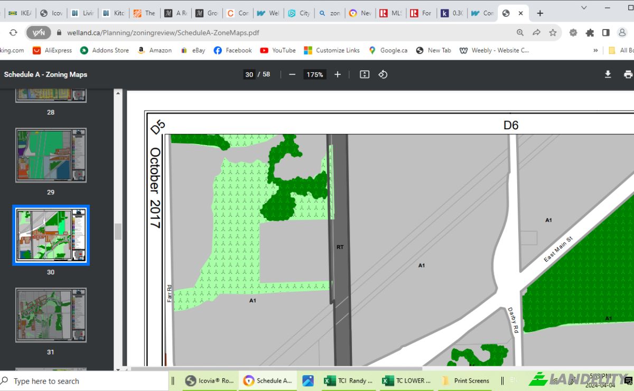Zoom out the PDF with minus icon
Screen dimensions: 634x391
tap(292, 74)
